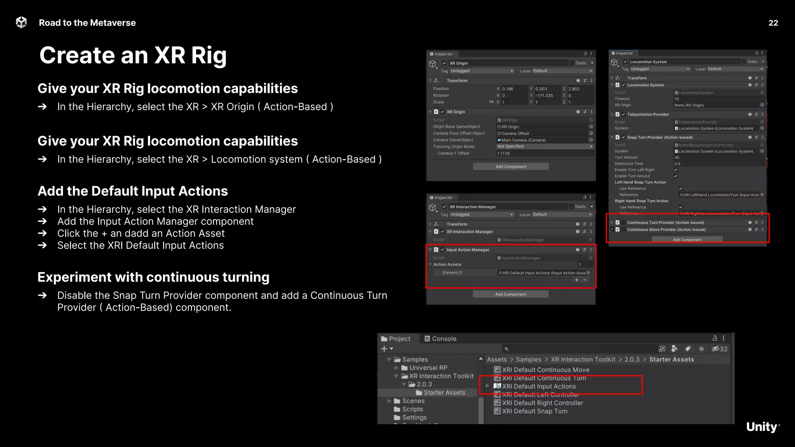Expand Scenes folder in Project tree

[389, 401]
